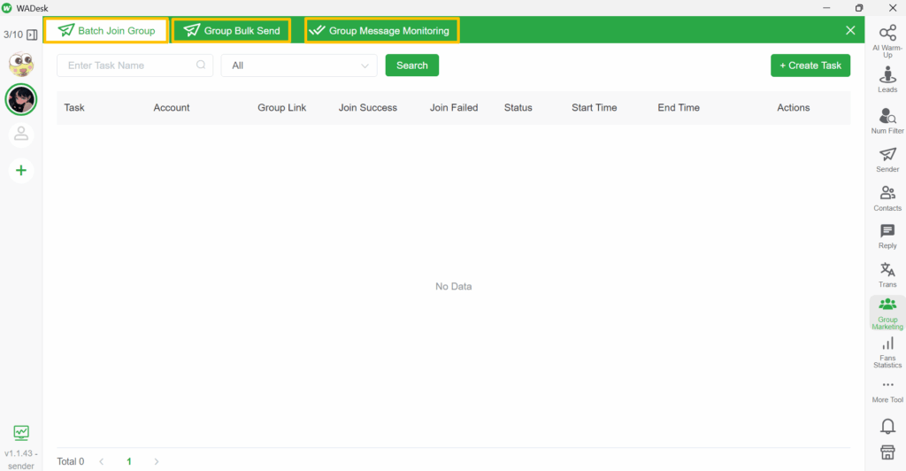The width and height of the screenshot is (906, 471).
Task: Go to next page arrow
Action: pyautogui.click(x=156, y=461)
